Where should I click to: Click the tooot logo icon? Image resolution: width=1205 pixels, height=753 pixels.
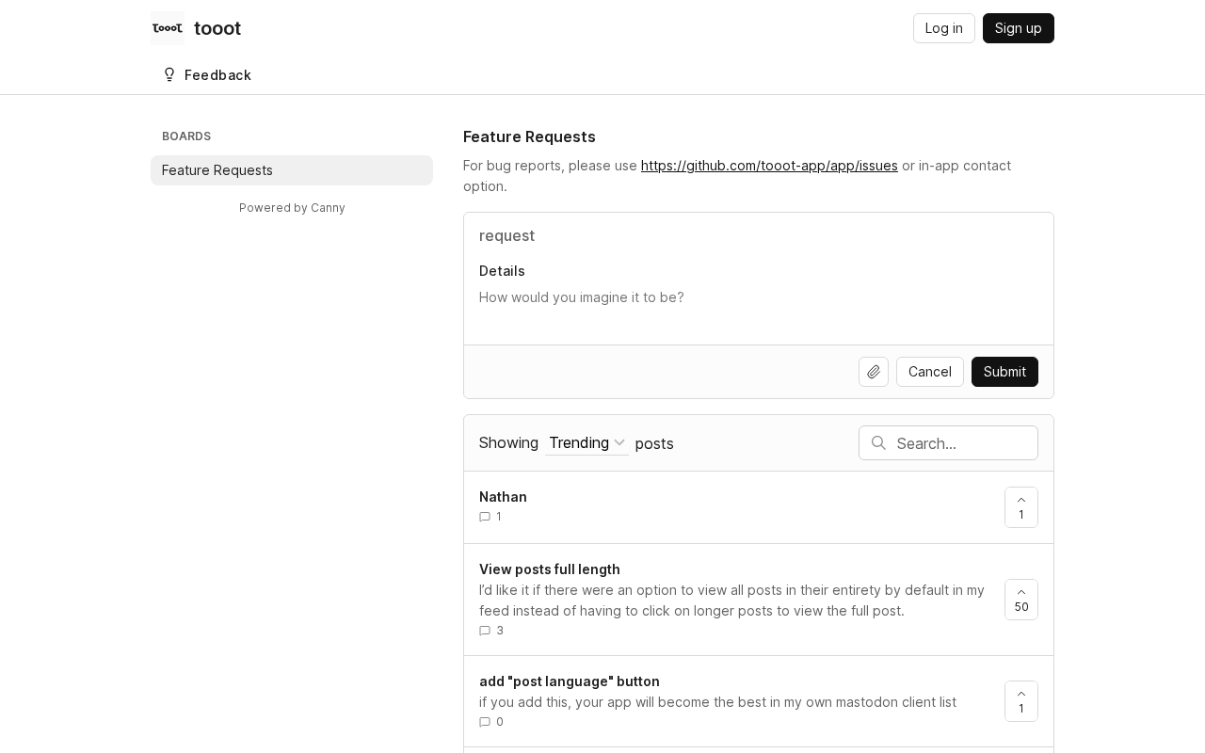tap(168, 28)
